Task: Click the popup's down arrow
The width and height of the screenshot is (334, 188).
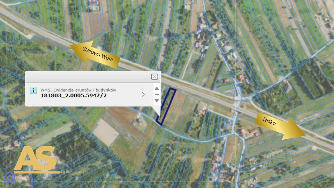Action: (x=157, y=100)
